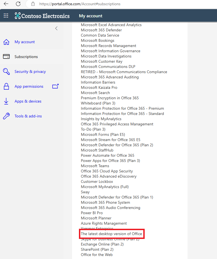
Task: Click the Tools & add-ins wrench icon
Action: pos(6,116)
